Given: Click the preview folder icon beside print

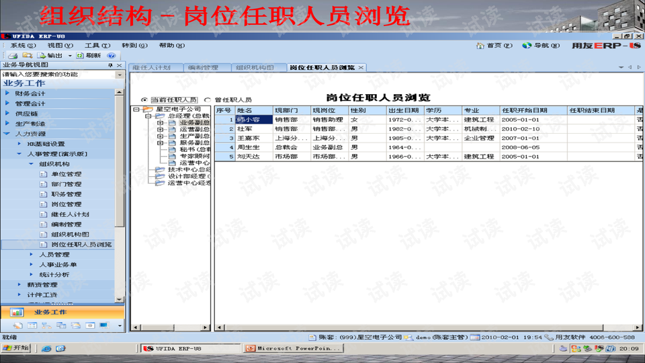Looking at the screenshot, I should point(28,56).
